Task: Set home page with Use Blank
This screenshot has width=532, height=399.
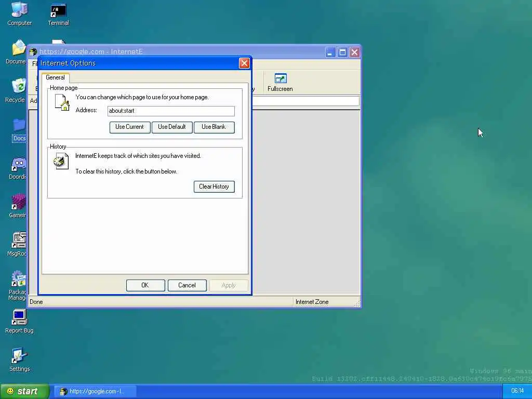Action: coord(214,127)
